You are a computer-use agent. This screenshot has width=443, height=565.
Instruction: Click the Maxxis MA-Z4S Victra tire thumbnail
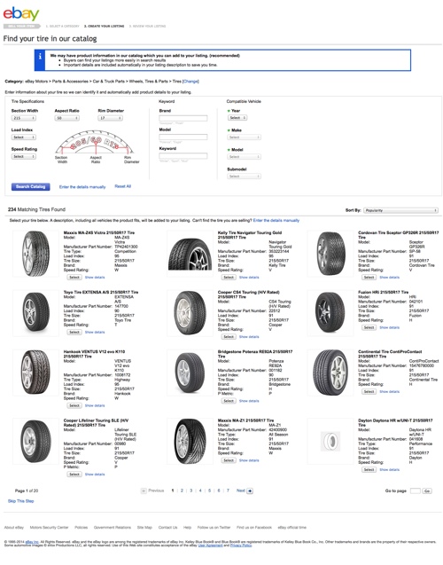coord(35,254)
